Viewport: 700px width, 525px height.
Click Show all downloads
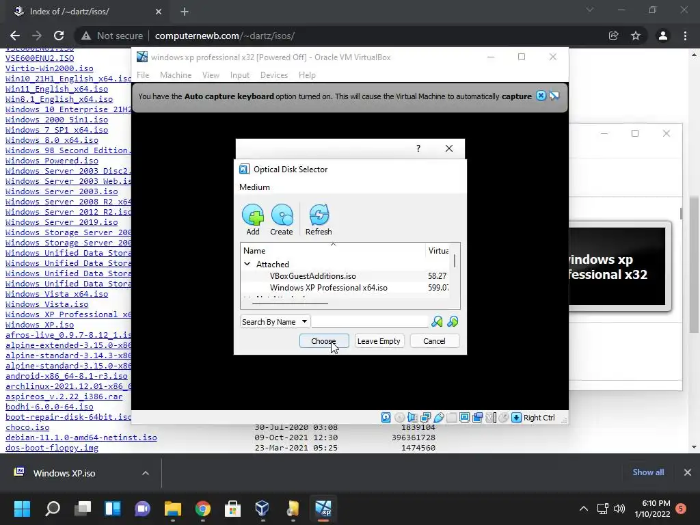648,472
